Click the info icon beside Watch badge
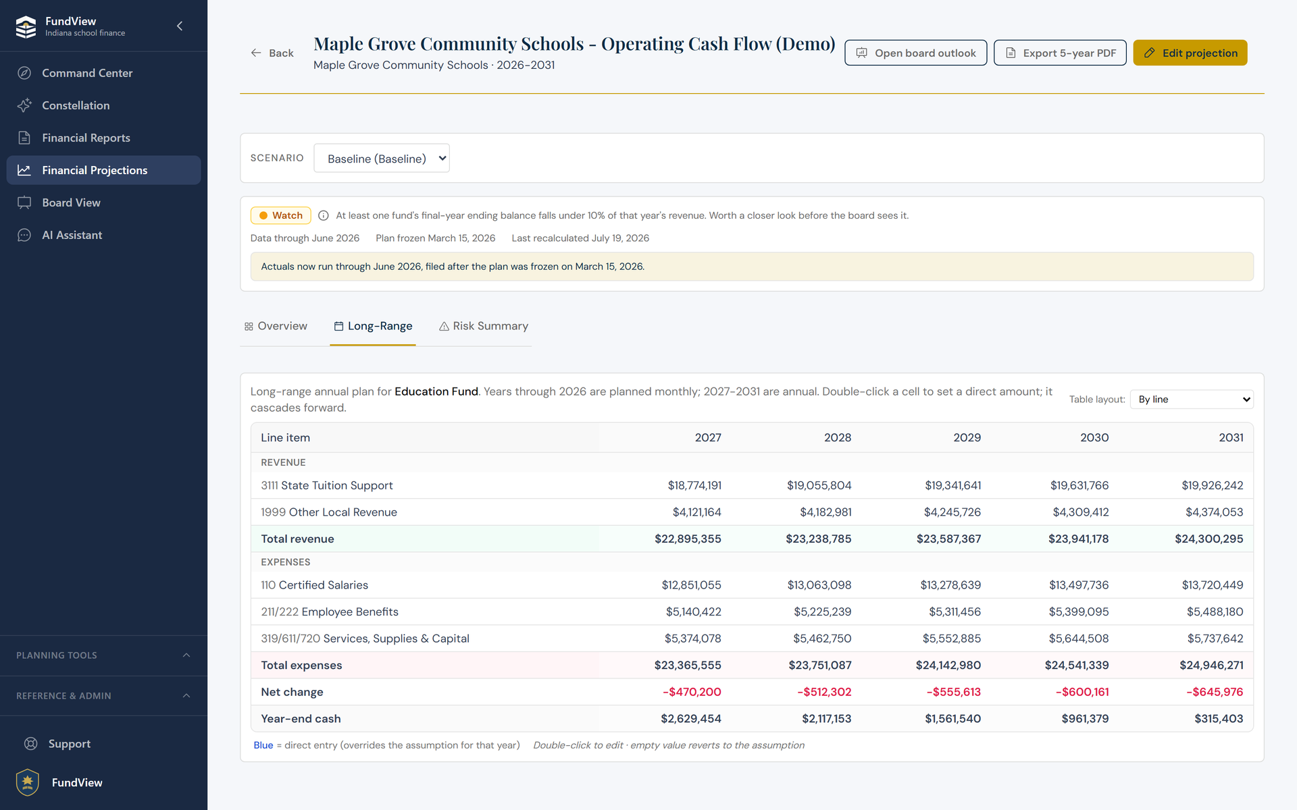Image resolution: width=1297 pixels, height=810 pixels. pos(324,215)
